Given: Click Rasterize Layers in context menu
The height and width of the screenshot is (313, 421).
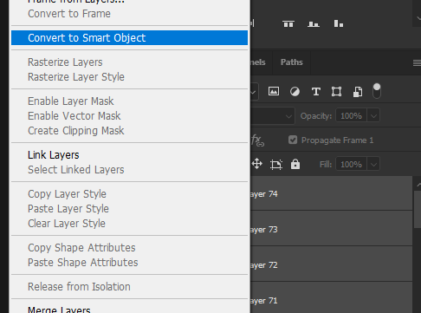Looking at the screenshot, I should (x=129, y=62).
